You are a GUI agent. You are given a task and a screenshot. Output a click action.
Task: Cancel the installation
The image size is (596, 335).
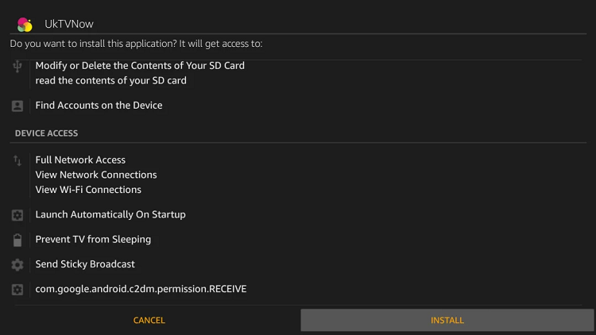tap(149, 320)
